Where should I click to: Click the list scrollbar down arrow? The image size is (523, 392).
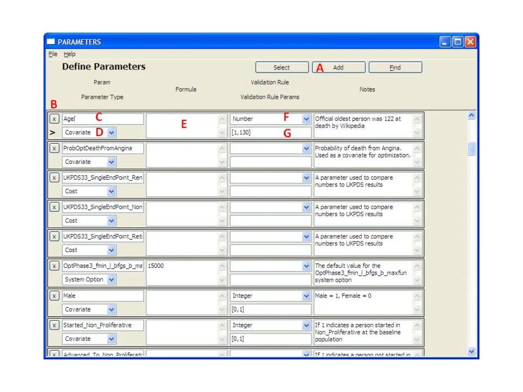click(x=471, y=351)
